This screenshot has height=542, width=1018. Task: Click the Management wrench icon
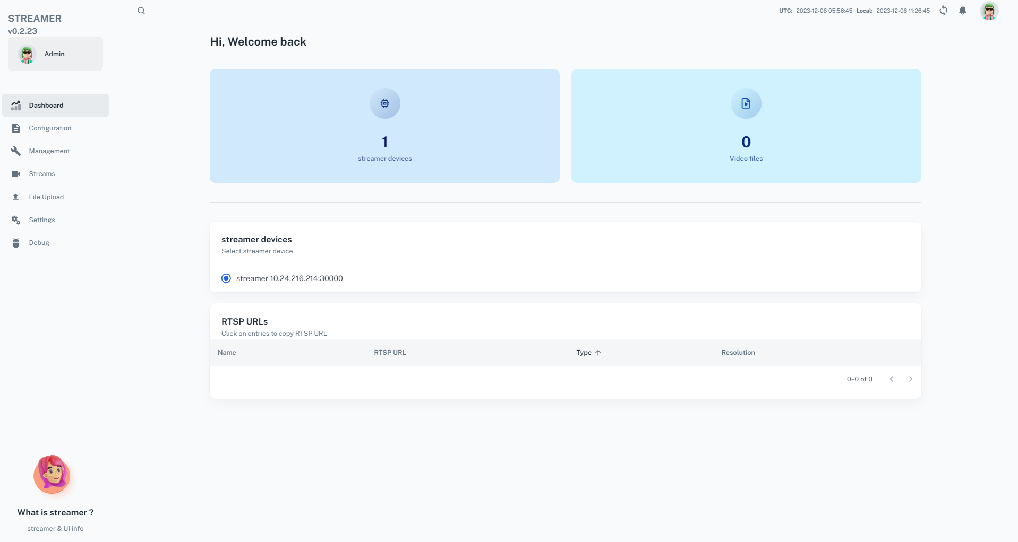(x=16, y=151)
